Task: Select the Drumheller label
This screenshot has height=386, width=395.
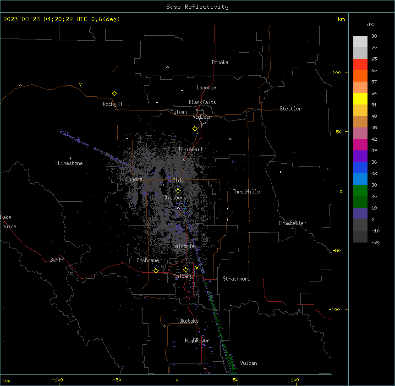Action: pos(292,223)
